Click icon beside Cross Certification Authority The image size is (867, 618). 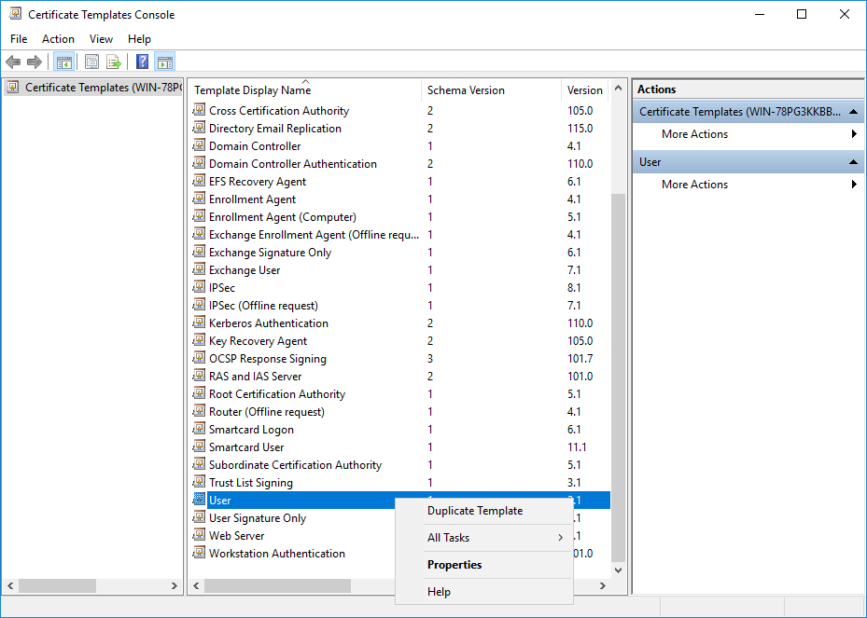(199, 110)
